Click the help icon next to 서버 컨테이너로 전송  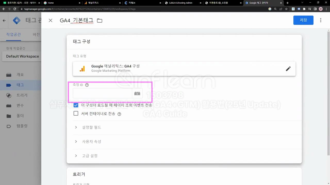(119, 114)
